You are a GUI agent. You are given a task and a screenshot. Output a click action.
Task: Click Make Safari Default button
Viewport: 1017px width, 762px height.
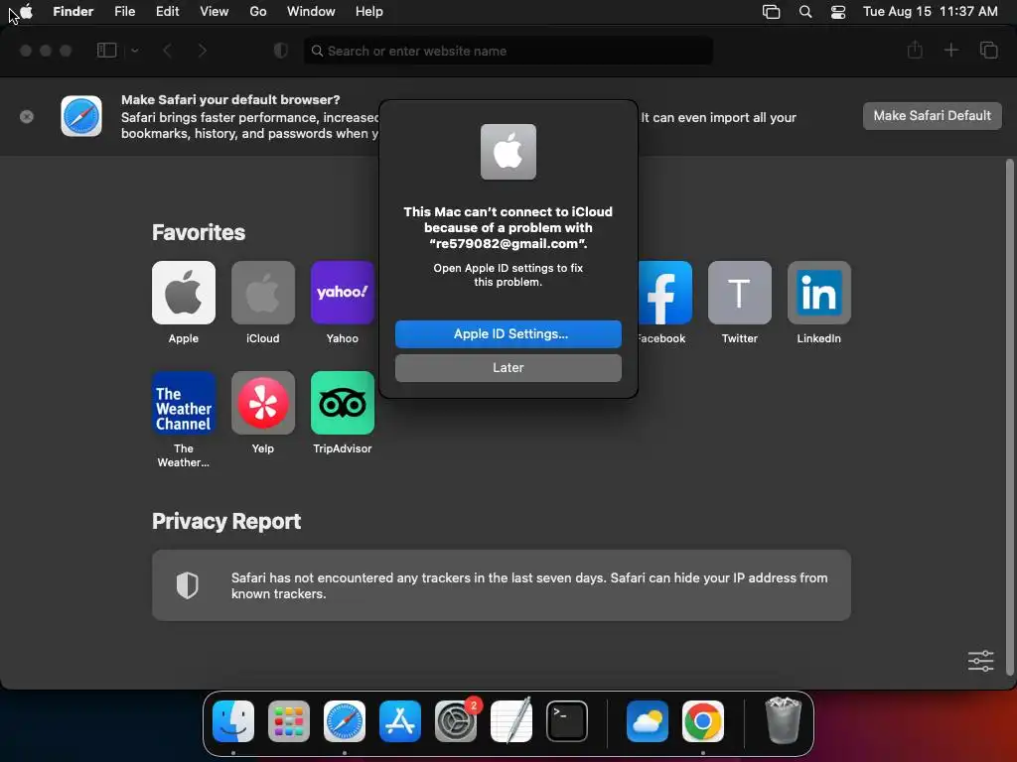coord(932,116)
